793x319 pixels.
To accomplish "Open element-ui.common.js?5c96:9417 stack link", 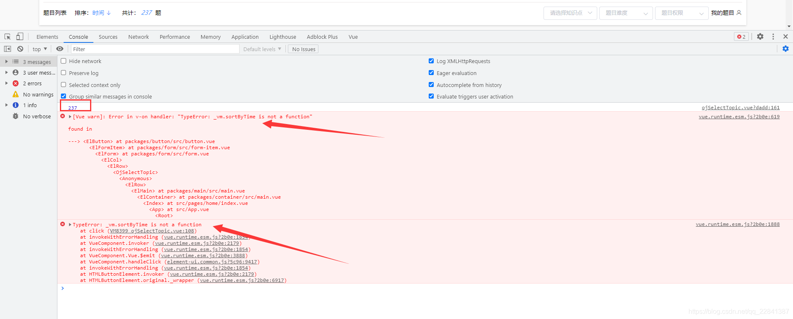I will point(212,262).
